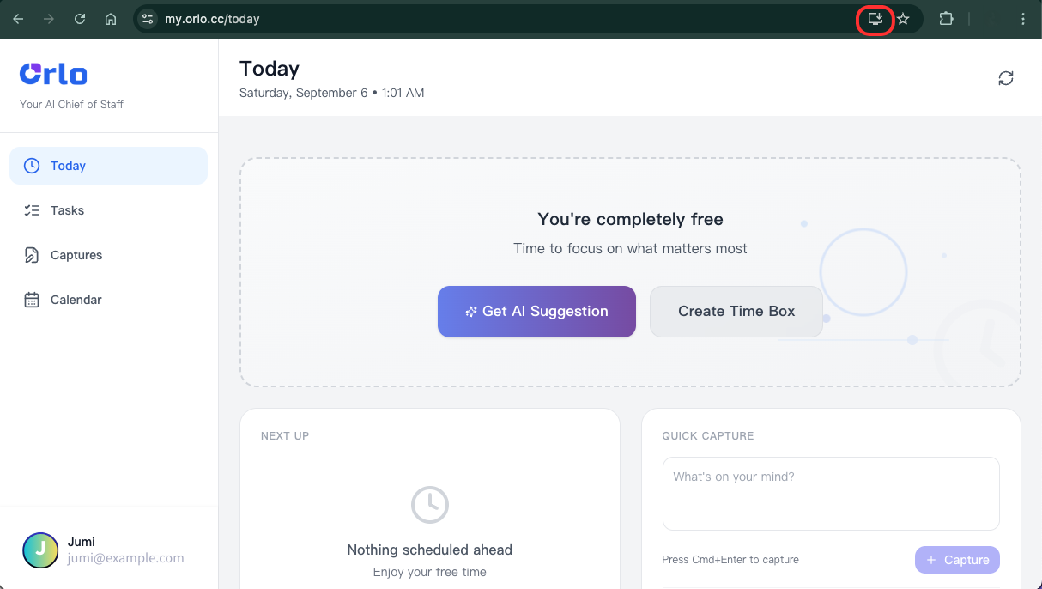Click the date Saturday, September 6 text
1042x589 pixels.
pyautogui.click(x=303, y=93)
